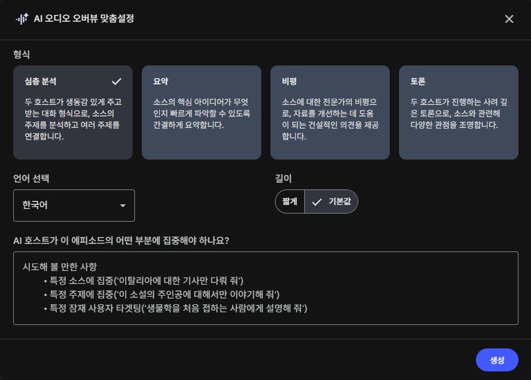Click the 길이 label

[284, 179]
